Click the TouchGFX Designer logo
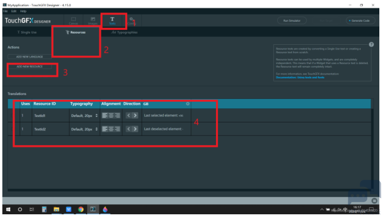 28,21
